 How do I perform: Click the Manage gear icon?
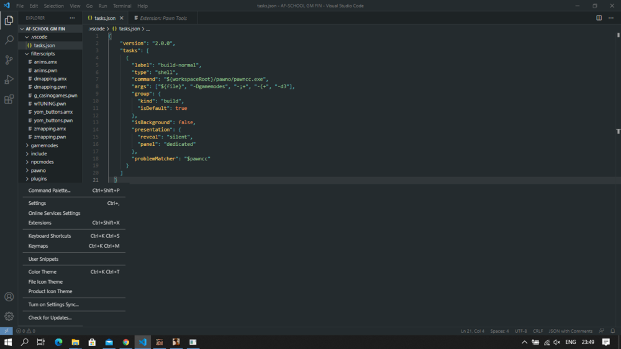pyautogui.click(x=9, y=316)
